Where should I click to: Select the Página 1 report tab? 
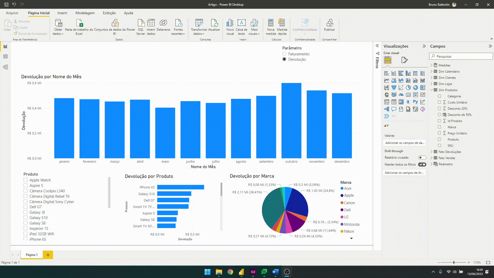coord(32,255)
